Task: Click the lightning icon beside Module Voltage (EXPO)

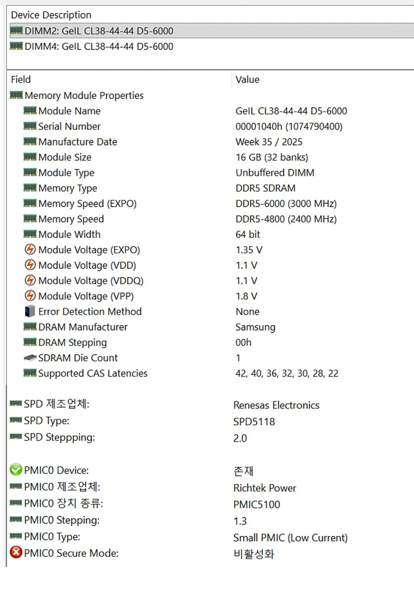Action: [x=30, y=250]
